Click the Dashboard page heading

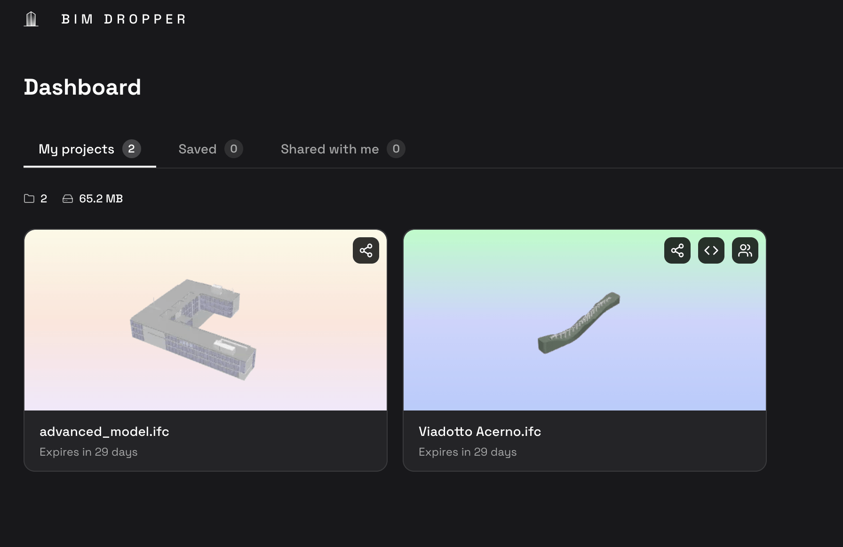point(82,87)
